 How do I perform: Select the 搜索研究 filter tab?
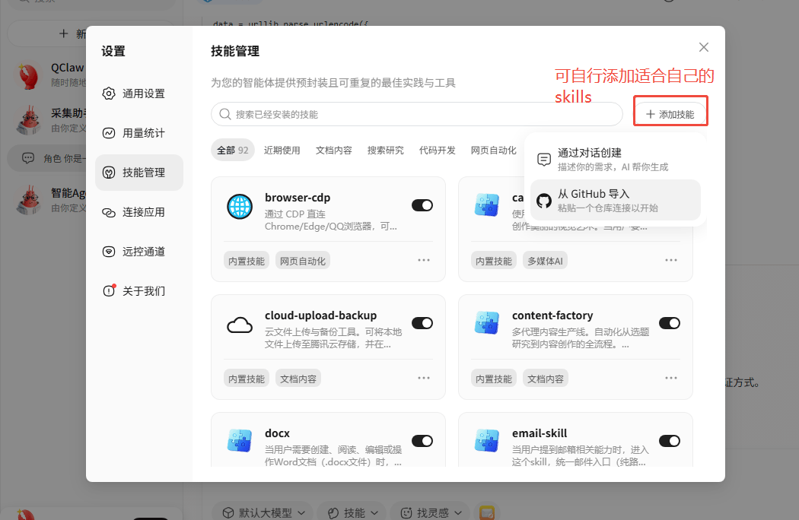click(385, 151)
